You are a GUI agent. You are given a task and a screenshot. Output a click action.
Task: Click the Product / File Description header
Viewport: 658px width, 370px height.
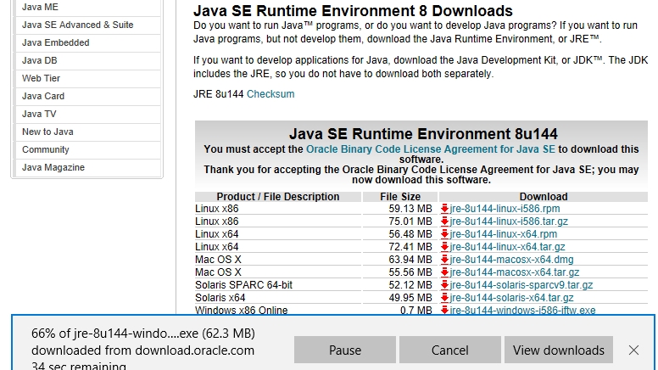tap(278, 197)
